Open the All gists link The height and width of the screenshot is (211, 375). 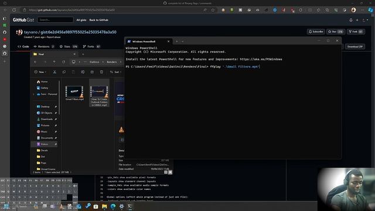point(81,20)
